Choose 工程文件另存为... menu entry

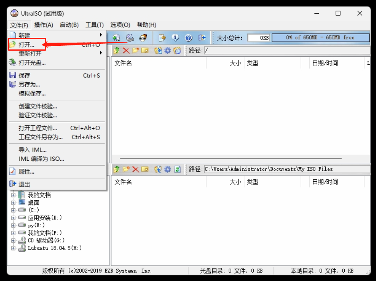(x=57, y=137)
